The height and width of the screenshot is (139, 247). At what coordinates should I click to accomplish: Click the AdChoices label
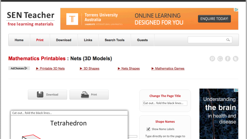19,68
